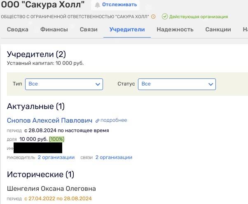
Task: Open Снопов Алексей Павлович profile link
Action: pos(49,121)
